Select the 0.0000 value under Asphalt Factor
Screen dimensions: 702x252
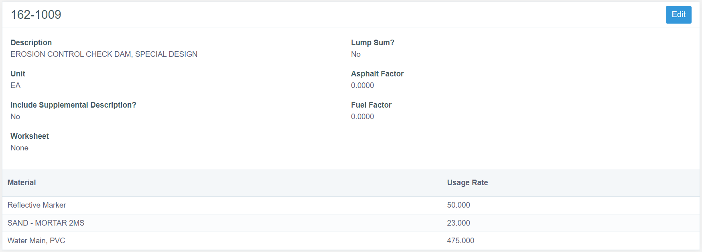[x=362, y=85]
